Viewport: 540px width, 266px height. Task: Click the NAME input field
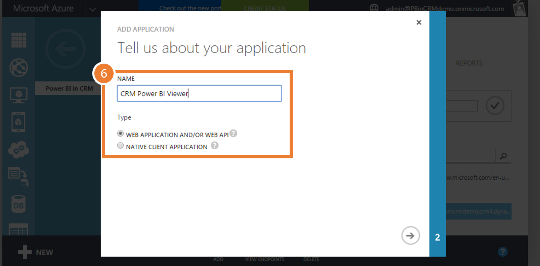[x=199, y=93]
